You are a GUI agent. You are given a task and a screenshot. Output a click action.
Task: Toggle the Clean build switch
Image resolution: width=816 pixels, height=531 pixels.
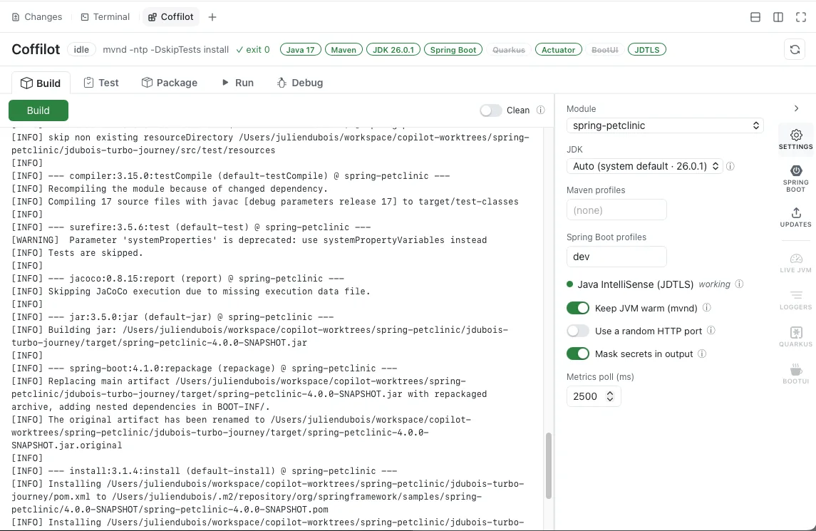[491, 110]
